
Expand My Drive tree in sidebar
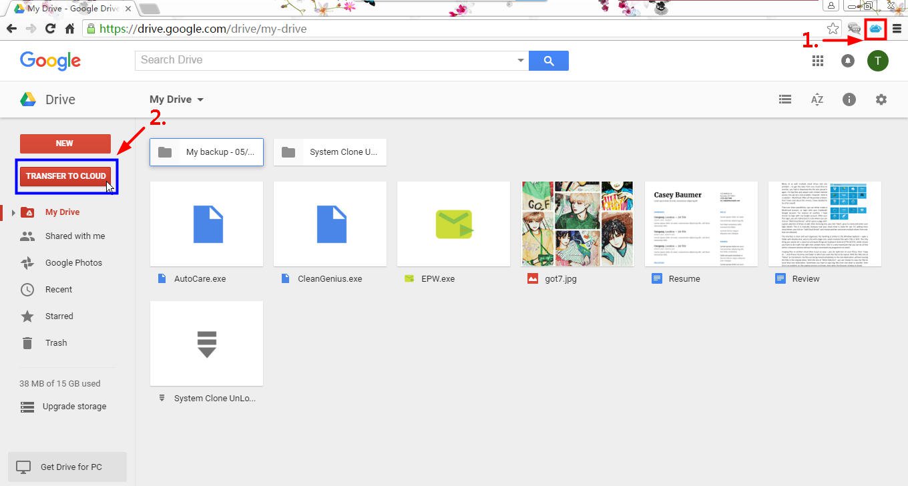tap(13, 212)
